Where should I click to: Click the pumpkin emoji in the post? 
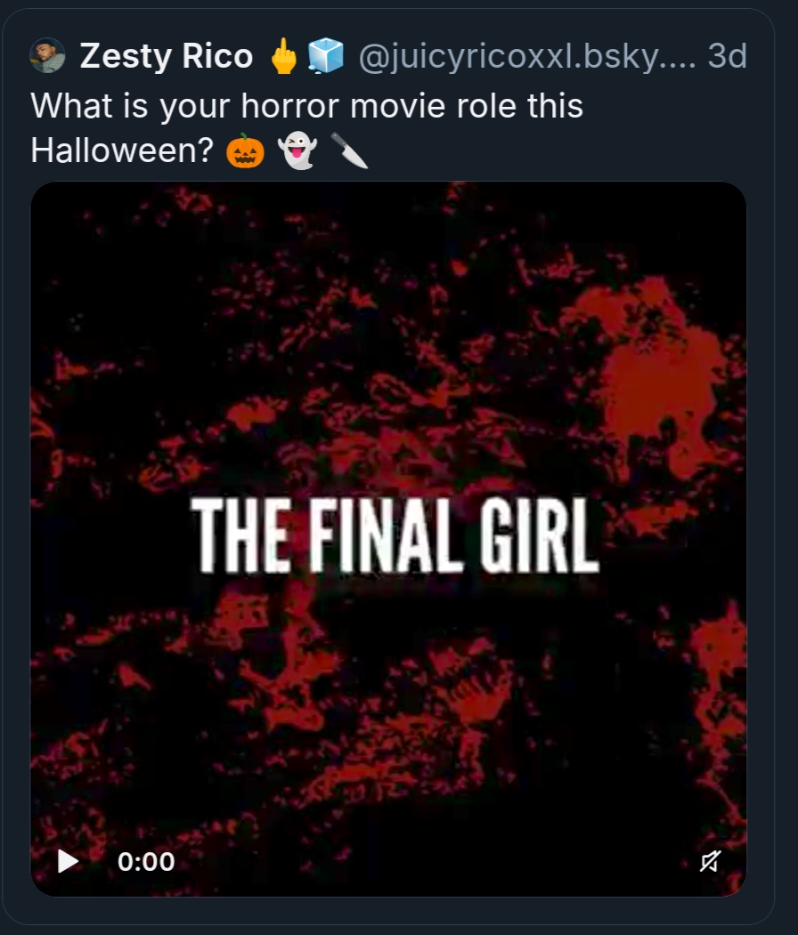coord(245,152)
